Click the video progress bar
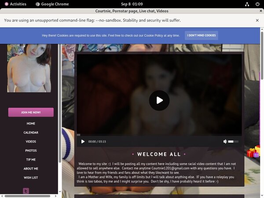Screen dimensions: 264x198 click(x=159, y=135)
